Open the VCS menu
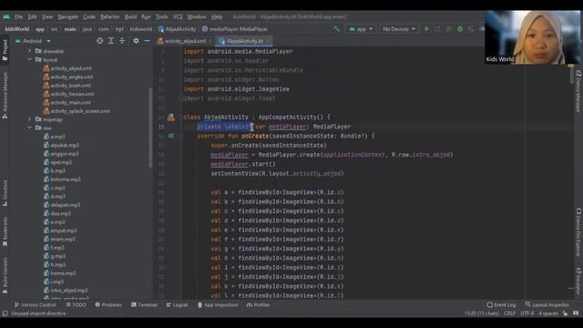 tap(178, 16)
